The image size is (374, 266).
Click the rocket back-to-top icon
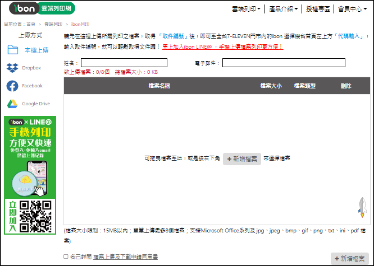[362, 208]
